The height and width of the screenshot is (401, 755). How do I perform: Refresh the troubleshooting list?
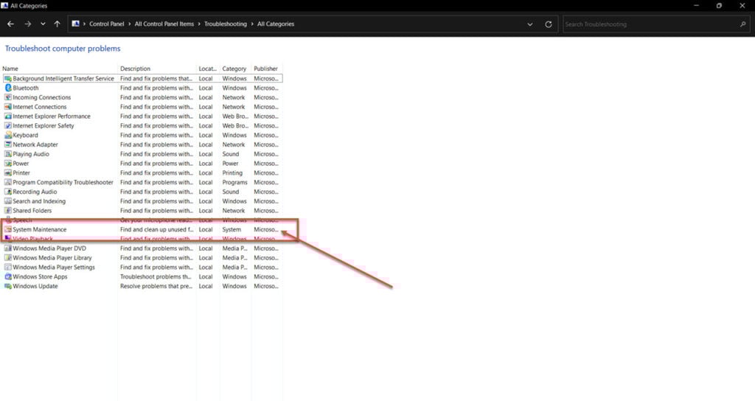click(x=548, y=24)
